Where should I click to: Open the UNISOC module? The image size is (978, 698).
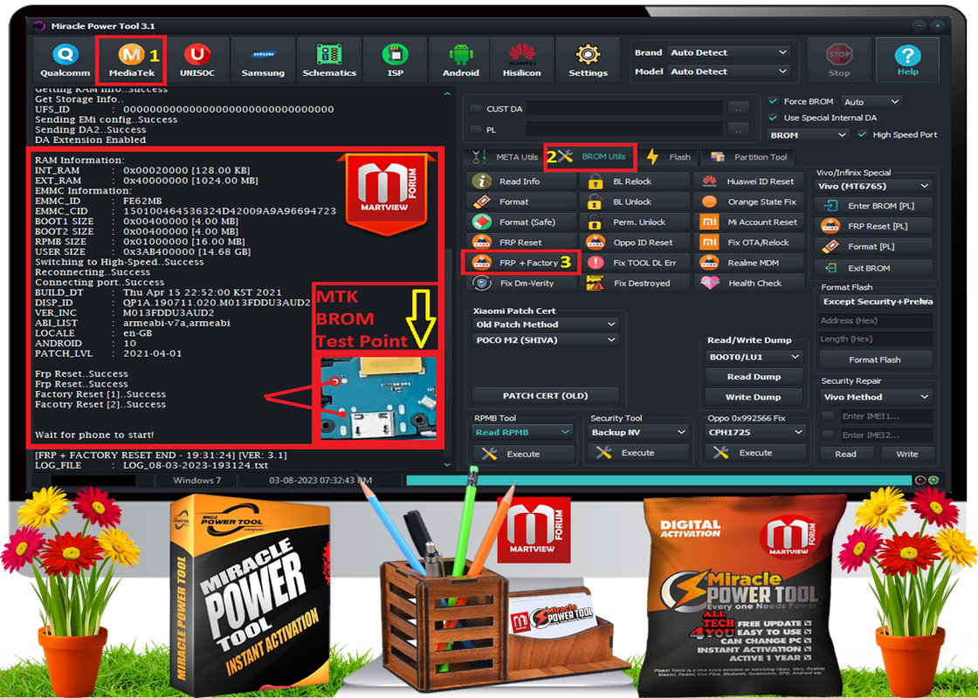197,60
